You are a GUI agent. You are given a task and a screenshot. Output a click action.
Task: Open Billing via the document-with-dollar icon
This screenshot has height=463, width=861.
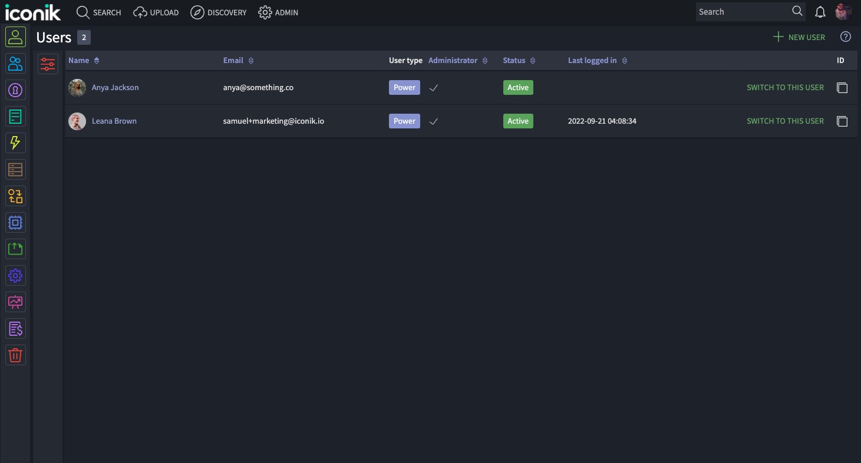coord(15,328)
